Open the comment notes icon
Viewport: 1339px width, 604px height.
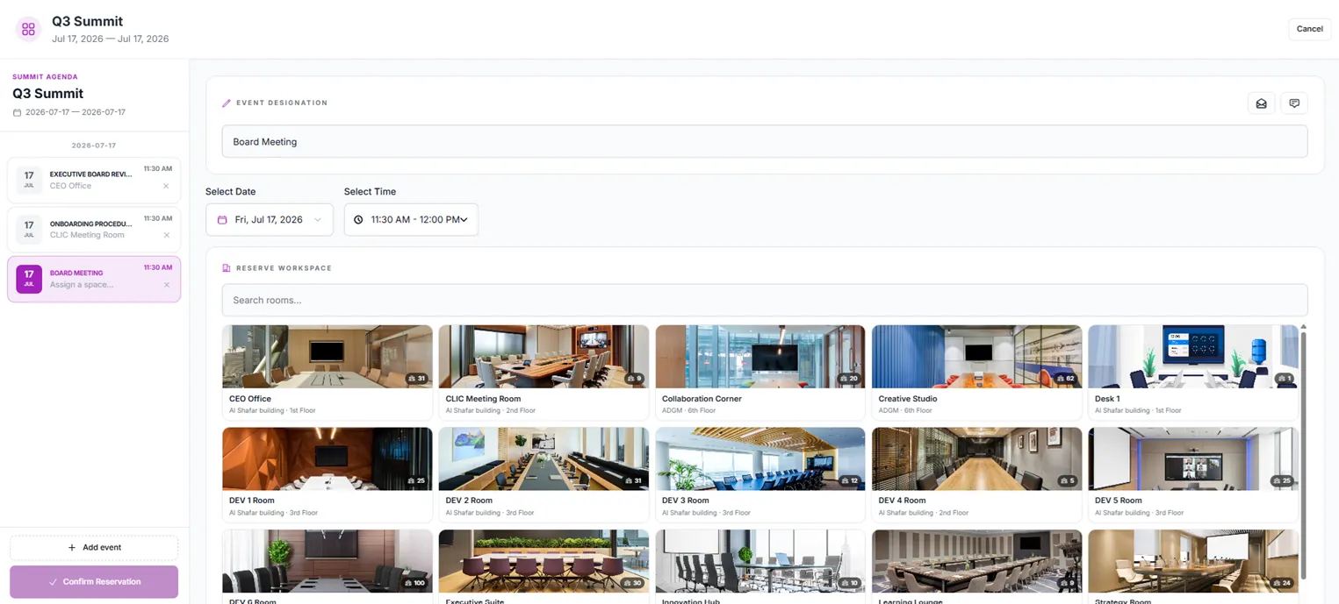tap(1294, 103)
